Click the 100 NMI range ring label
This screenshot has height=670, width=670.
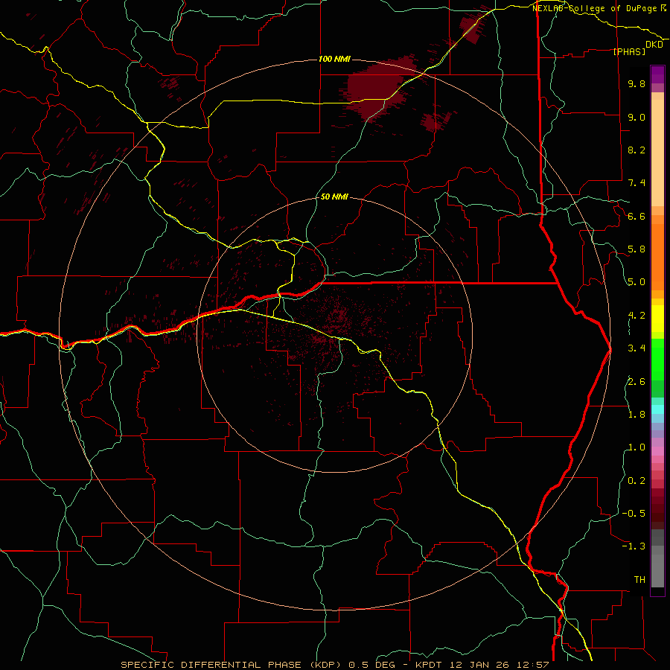334,59
